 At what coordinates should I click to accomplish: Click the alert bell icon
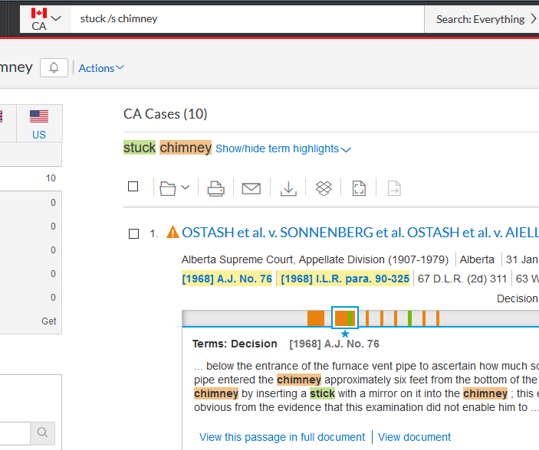click(54, 68)
